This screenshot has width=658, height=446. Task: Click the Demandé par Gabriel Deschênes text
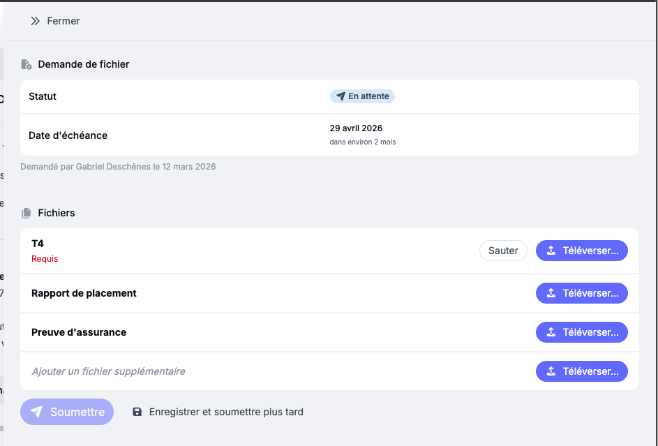[x=118, y=167]
